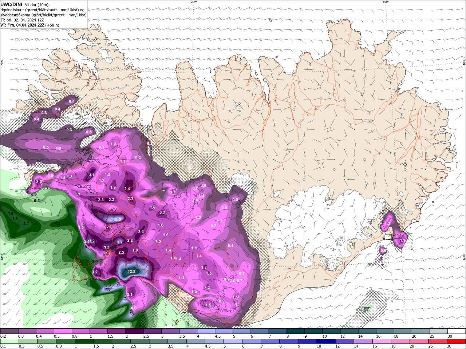Screen dimensions: 466x349
Task: Click the 3.1 snowfall value on the map
Action: click(x=92, y=175)
